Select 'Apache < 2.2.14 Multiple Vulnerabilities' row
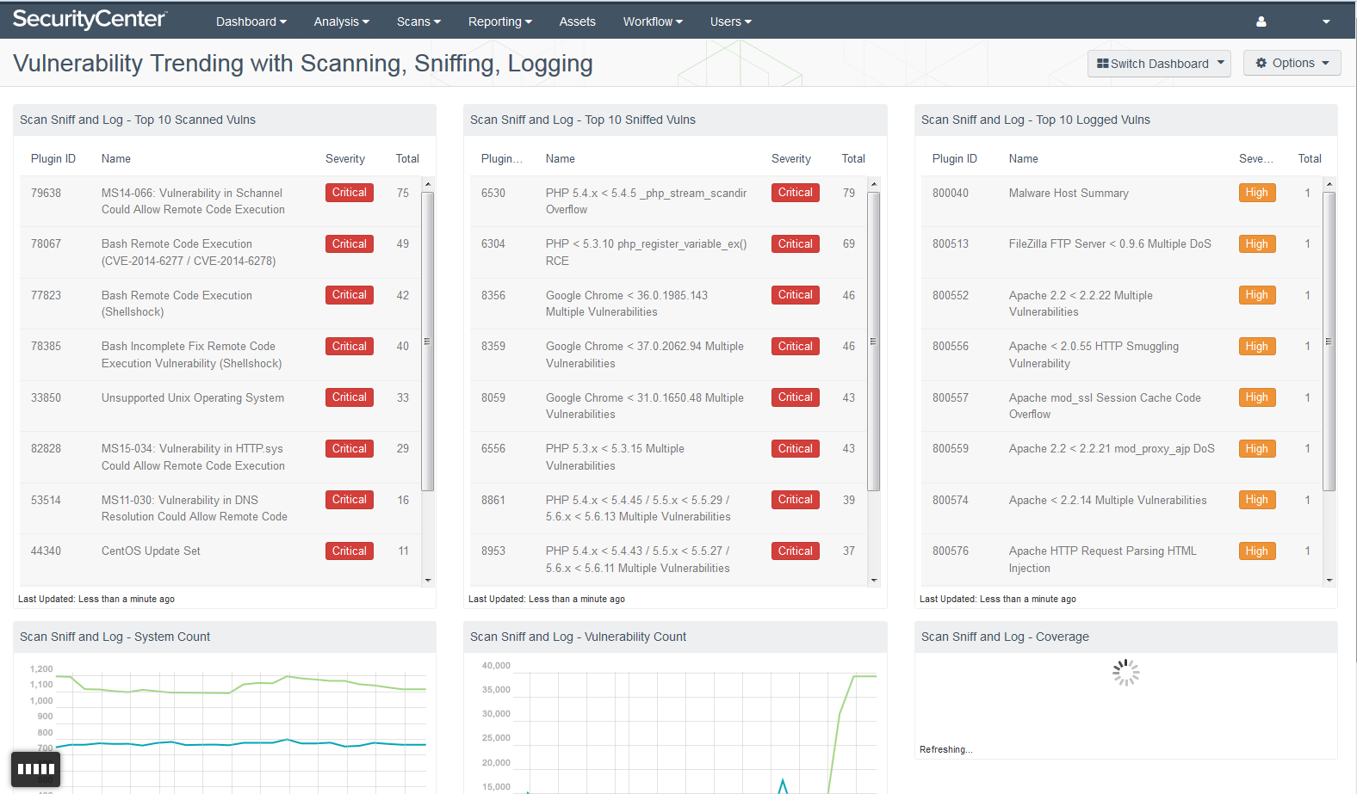The height and width of the screenshot is (794, 1357). 1122,508
